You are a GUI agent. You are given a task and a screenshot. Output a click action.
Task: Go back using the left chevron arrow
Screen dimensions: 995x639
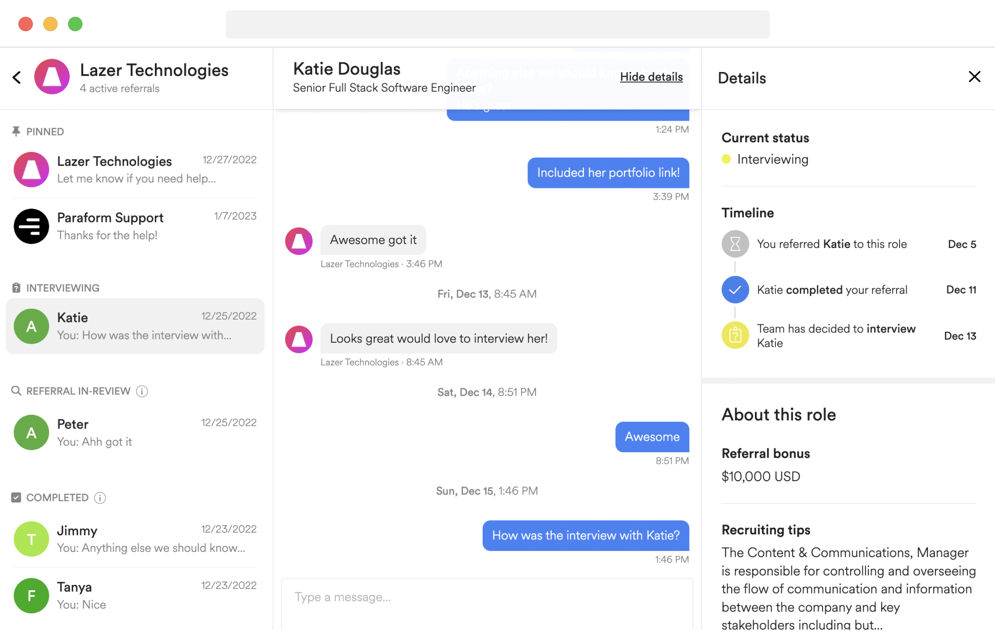pos(17,77)
